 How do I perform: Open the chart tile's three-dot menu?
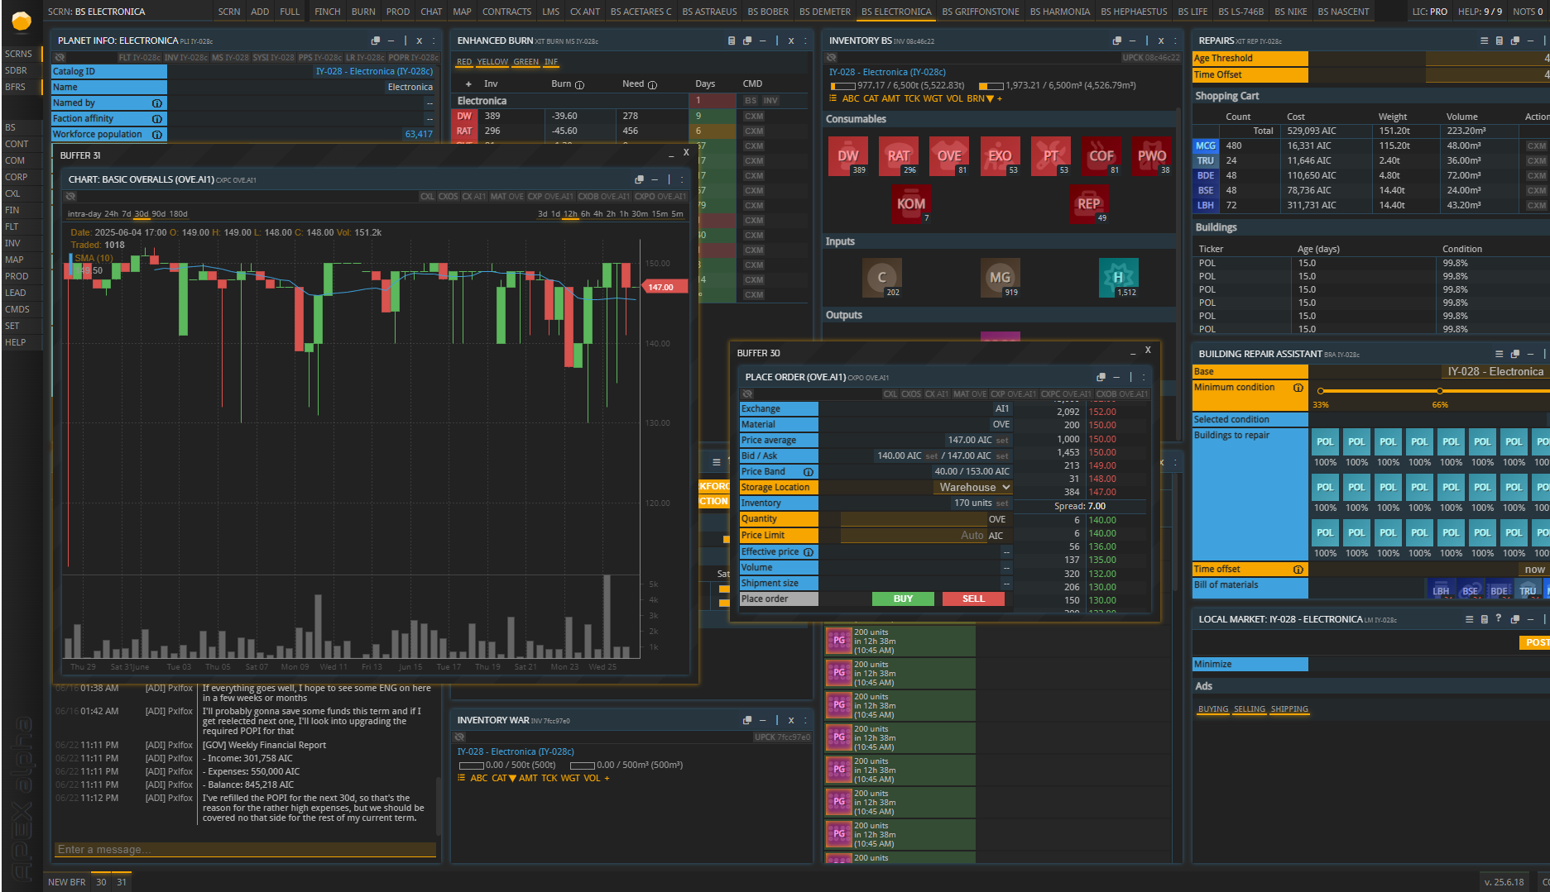pyautogui.click(x=683, y=179)
